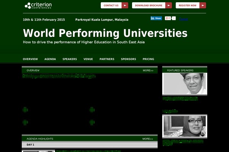Image resolution: width=229 pixels, height=152 pixels.
Task: Click the Parkroyal Kuala Lumpur, Malaysia text
Action: [x=102, y=20]
